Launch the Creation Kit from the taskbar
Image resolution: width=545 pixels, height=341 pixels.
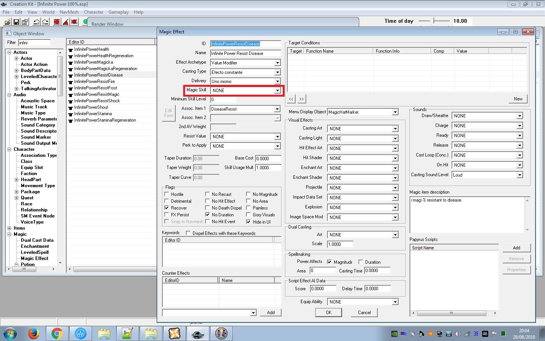[198, 333]
